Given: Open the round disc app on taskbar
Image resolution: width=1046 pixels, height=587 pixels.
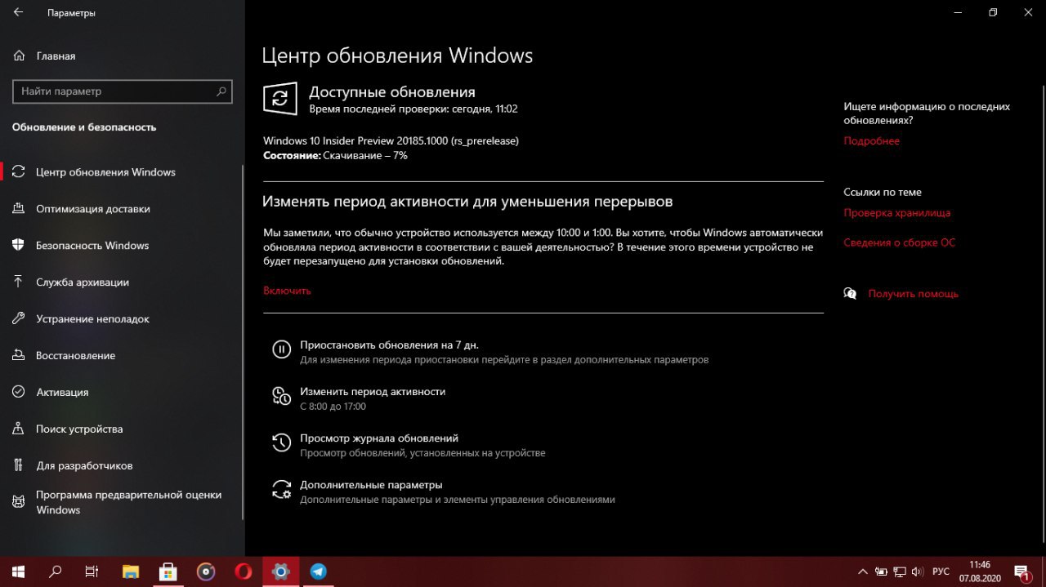Looking at the screenshot, I should [206, 571].
